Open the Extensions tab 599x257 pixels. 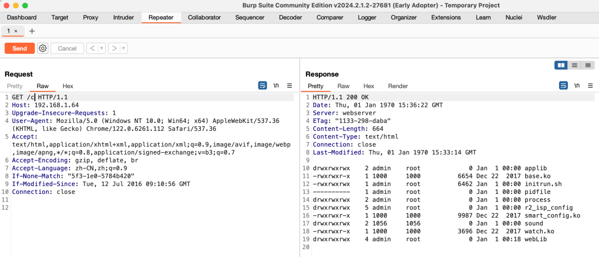446,17
